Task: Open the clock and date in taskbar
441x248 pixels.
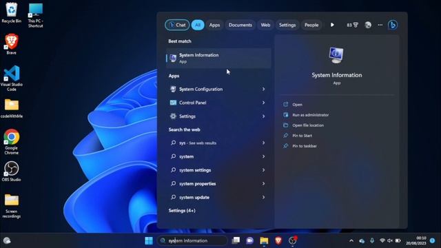Action: point(416,240)
